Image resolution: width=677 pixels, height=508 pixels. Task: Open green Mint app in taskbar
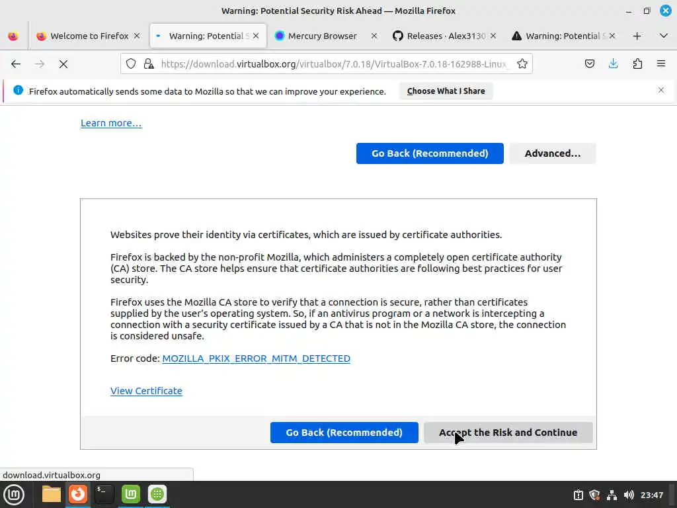131,494
